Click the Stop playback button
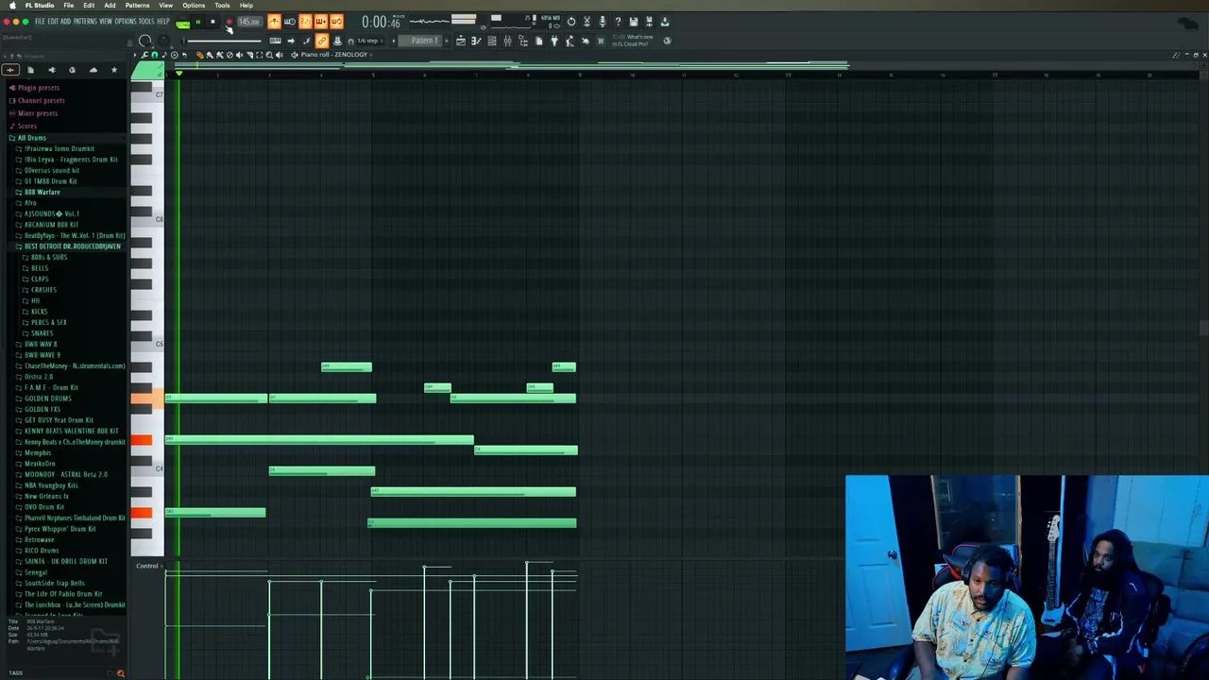Viewport: 1209px width, 680px height. [213, 22]
